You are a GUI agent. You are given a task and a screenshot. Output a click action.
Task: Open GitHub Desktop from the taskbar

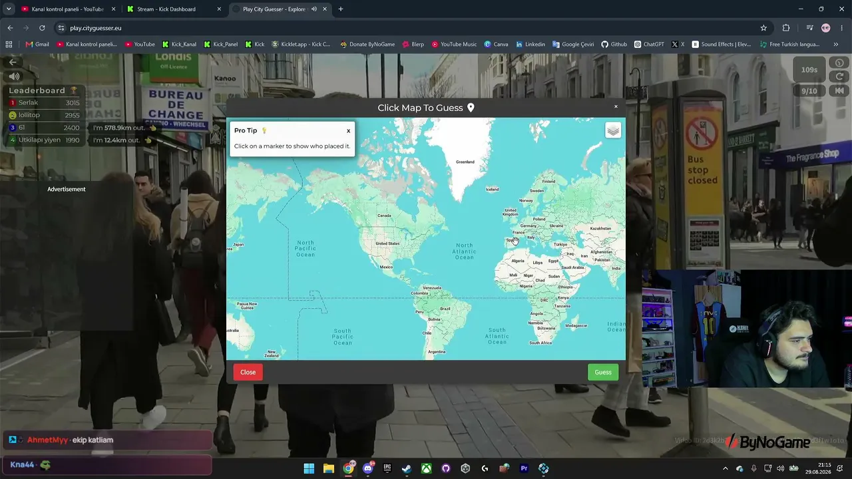pyautogui.click(x=446, y=468)
